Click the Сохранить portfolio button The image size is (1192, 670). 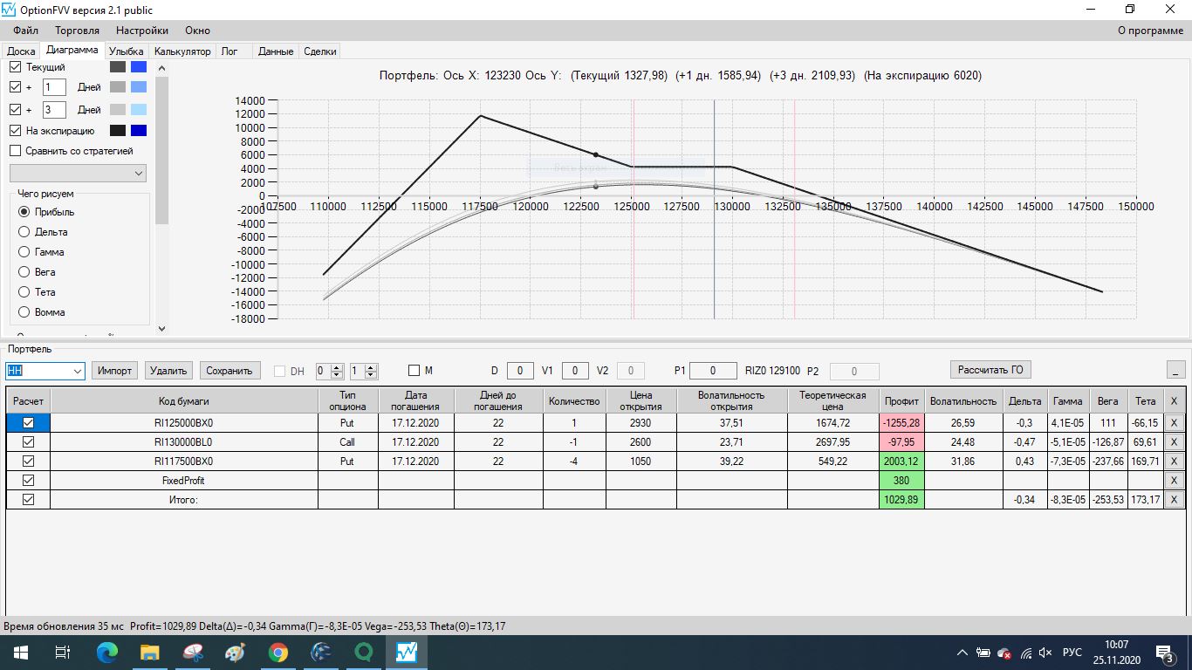click(x=229, y=371)
